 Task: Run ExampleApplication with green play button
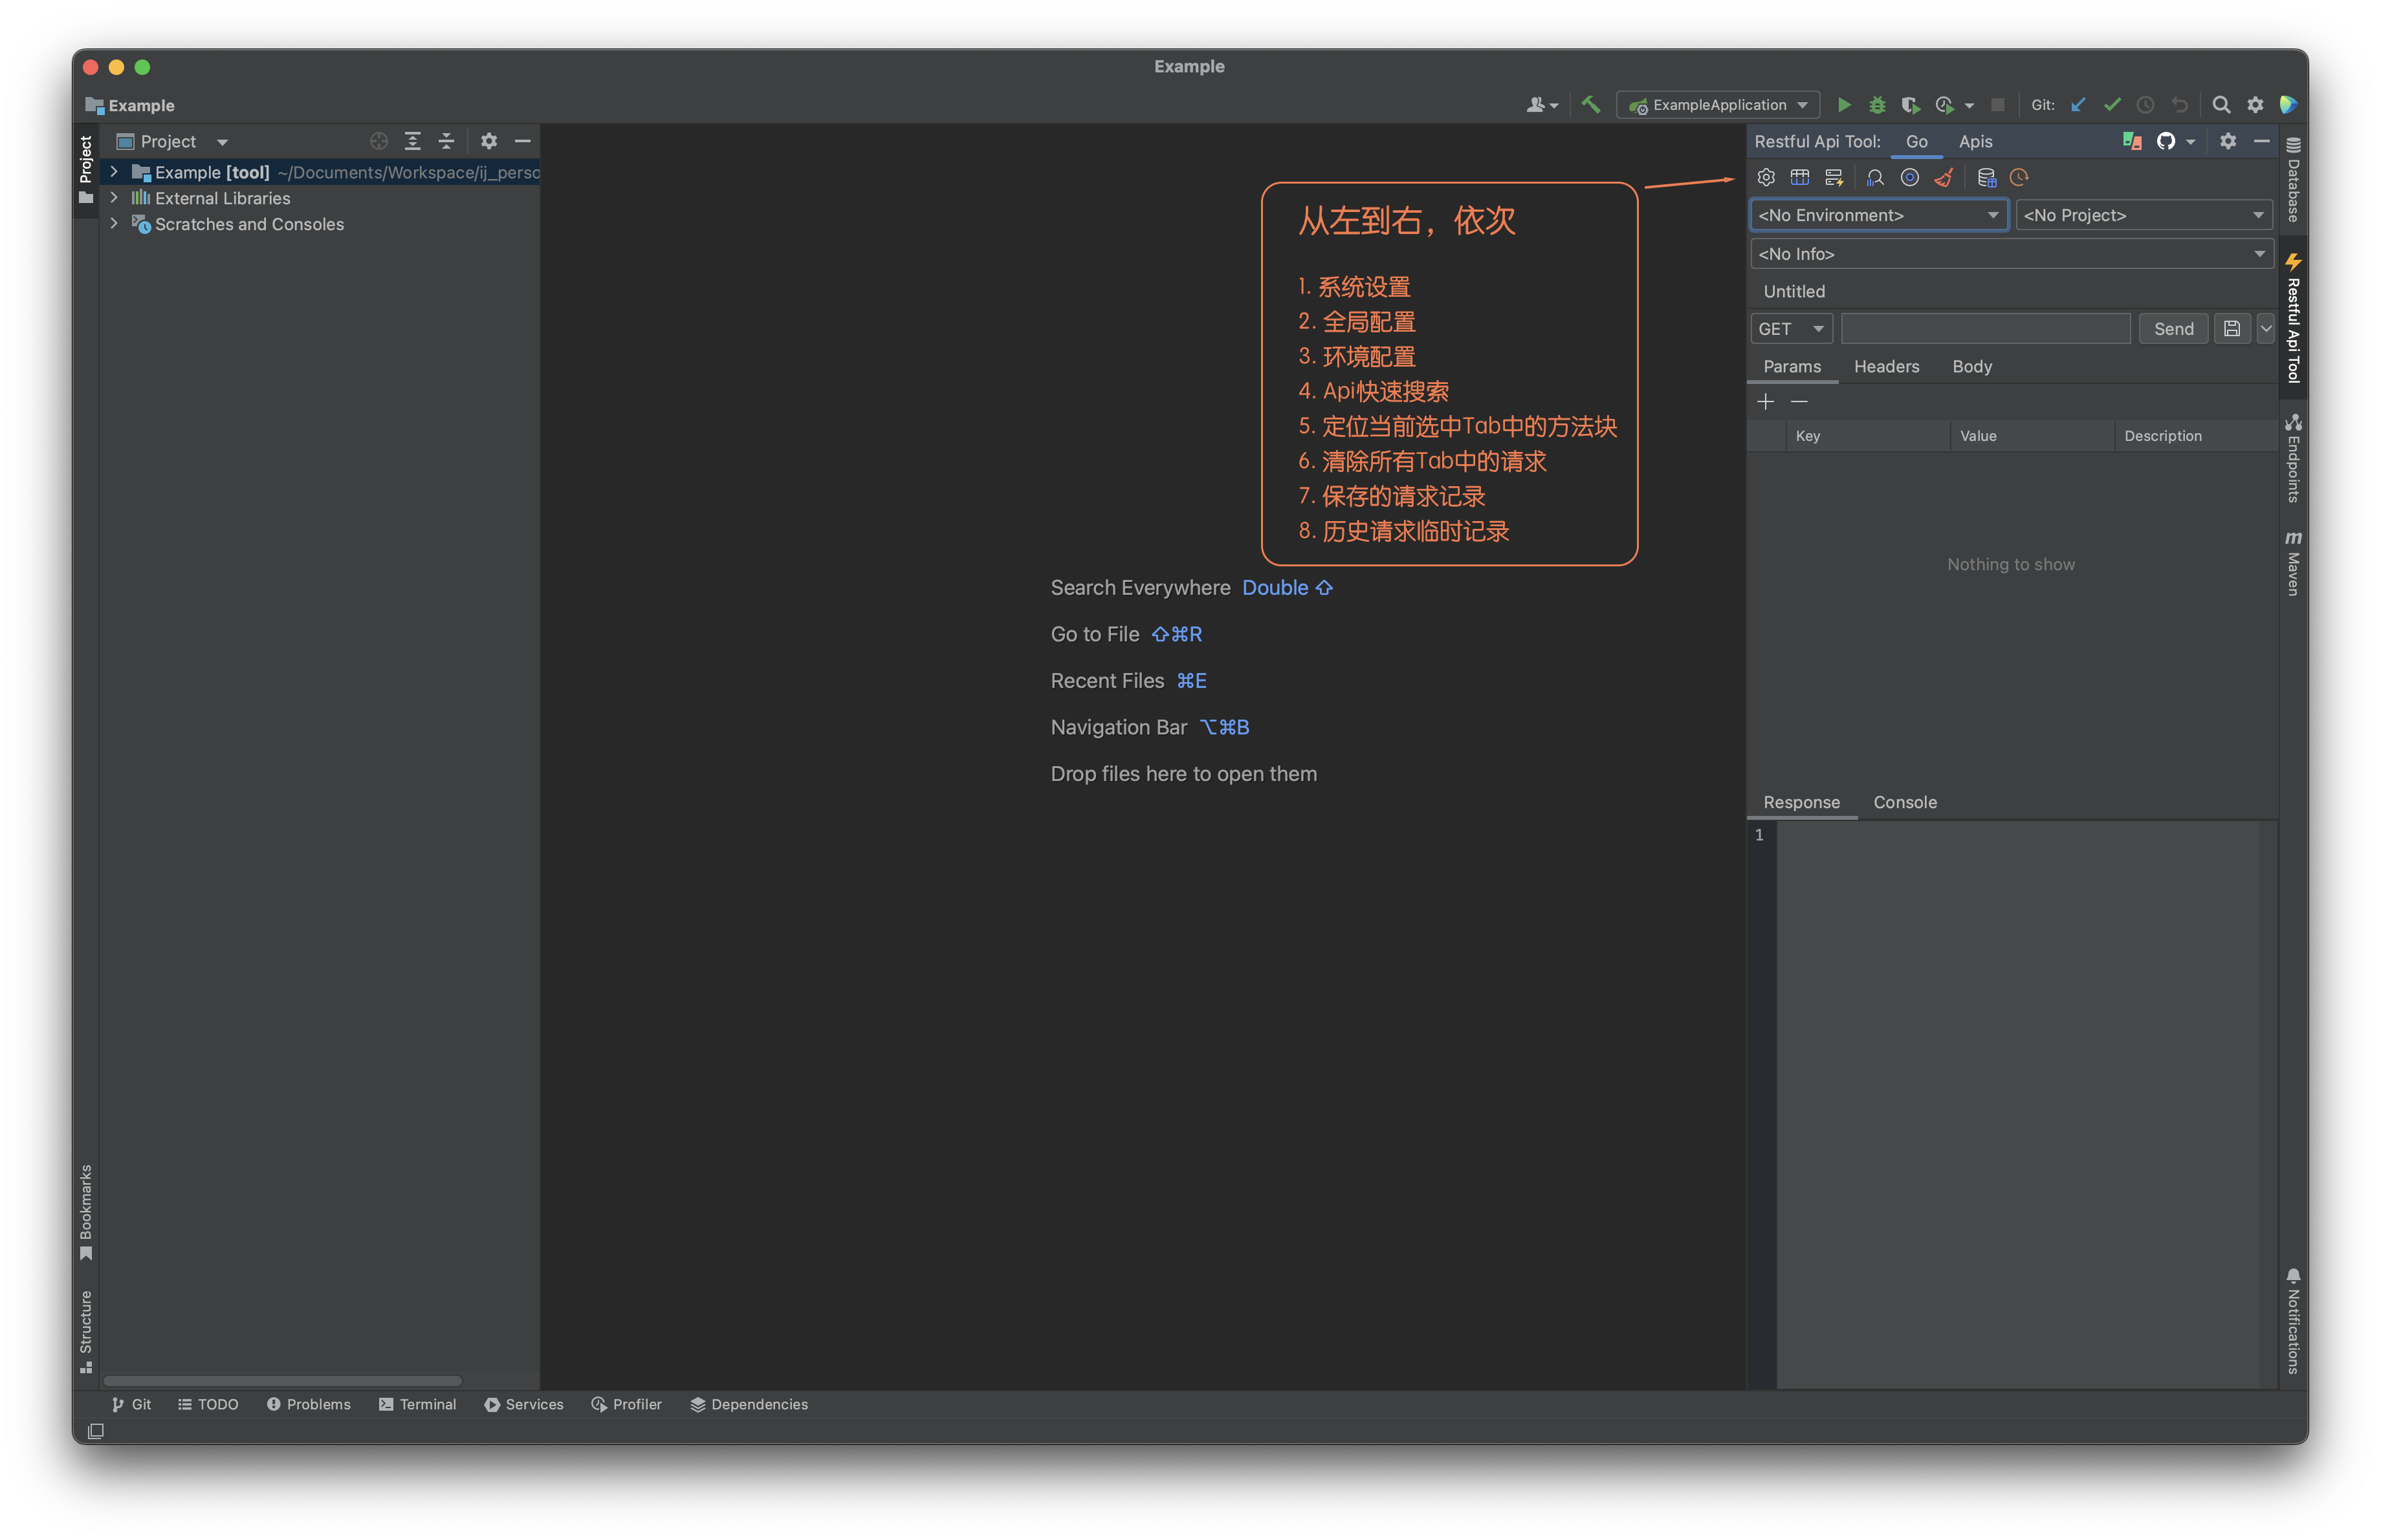click(x=1845, y=104)
